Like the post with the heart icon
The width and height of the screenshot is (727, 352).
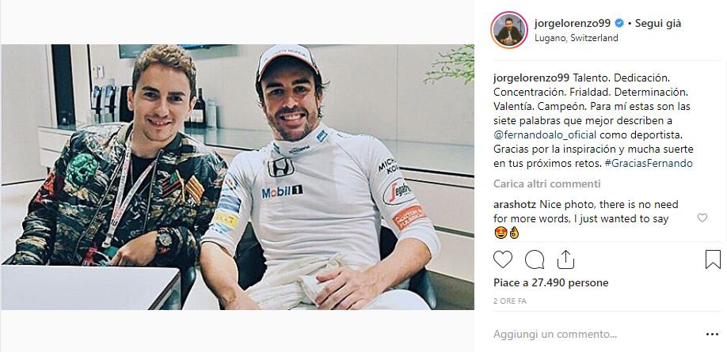coord(503,259)
